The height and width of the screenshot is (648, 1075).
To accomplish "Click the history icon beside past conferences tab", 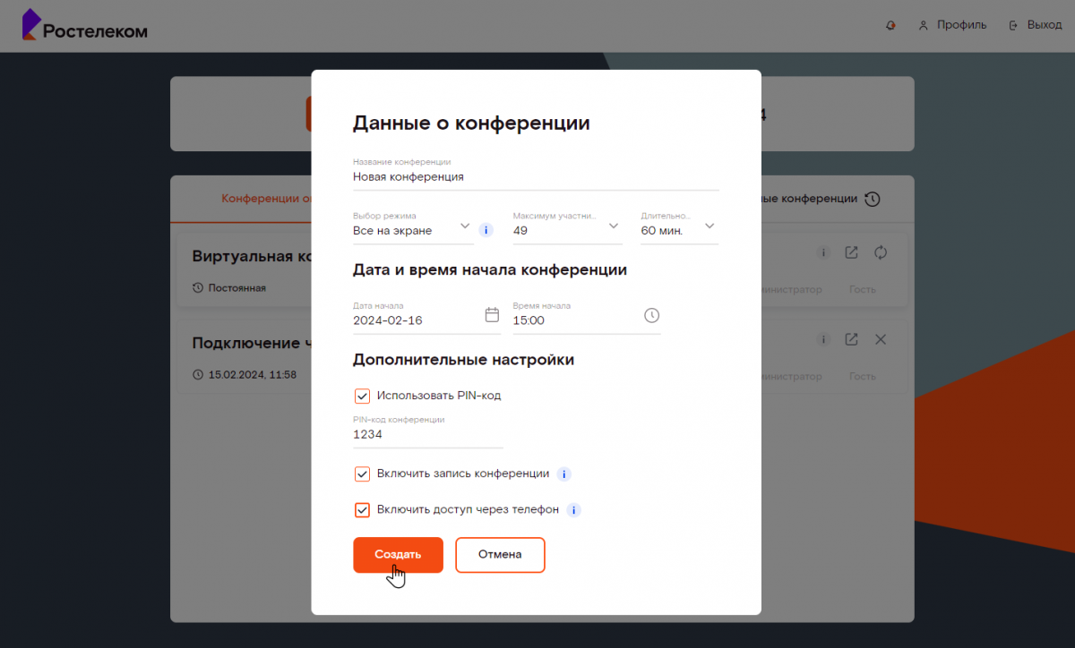I will pyautogui.click(x=872, y=199).
